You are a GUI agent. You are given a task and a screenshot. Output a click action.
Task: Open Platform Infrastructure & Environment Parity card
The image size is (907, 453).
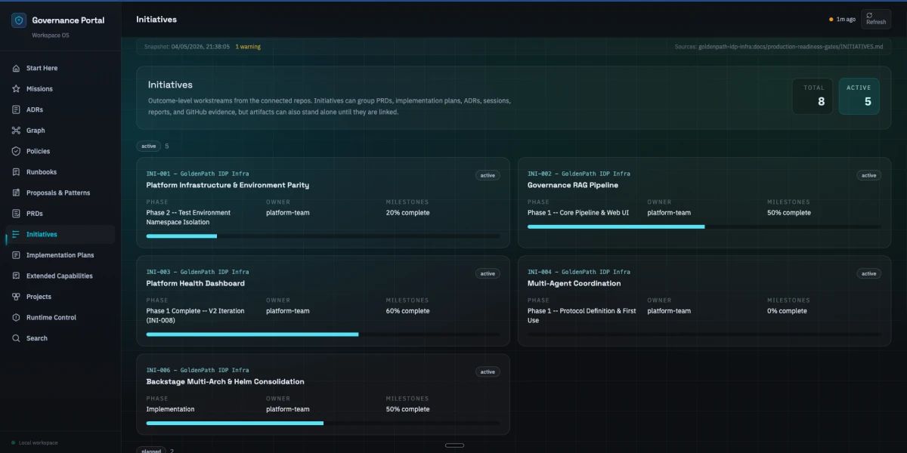click(x=323, y=202)
